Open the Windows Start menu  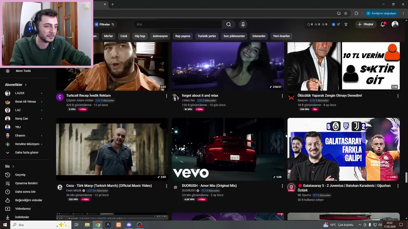5,225
